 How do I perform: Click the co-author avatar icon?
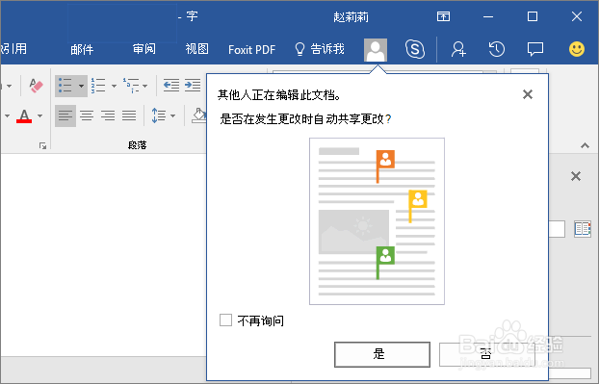[x=376, y=50]
